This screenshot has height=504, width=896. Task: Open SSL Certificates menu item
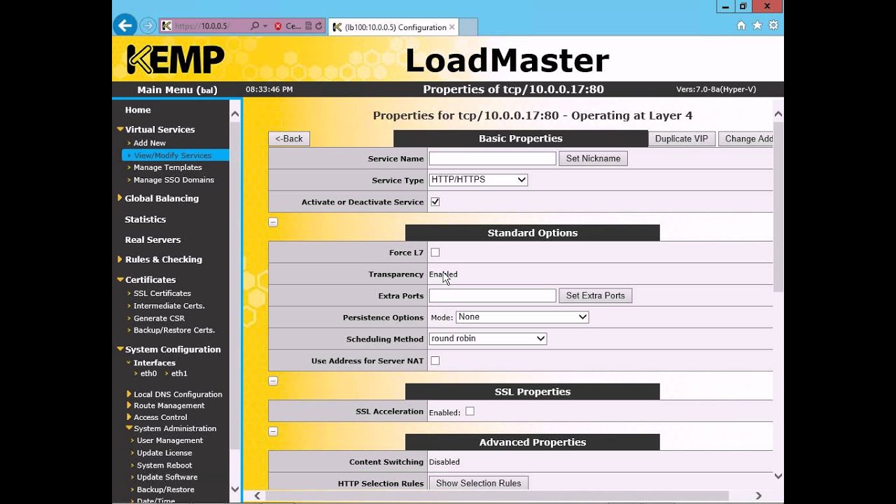coord(162,293)
